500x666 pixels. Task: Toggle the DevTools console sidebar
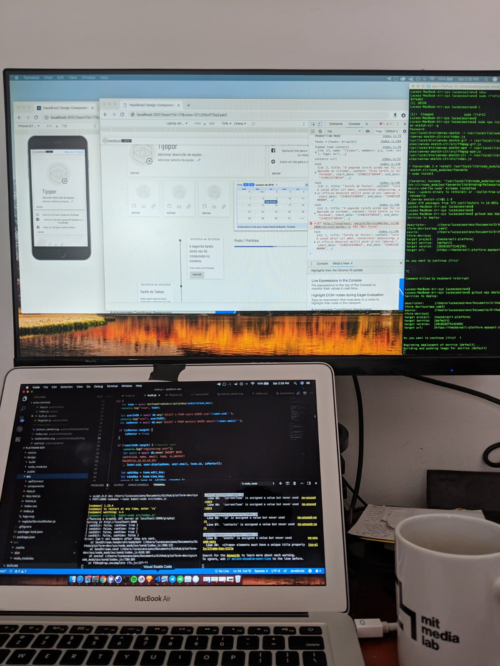click(x=313, y=131)
